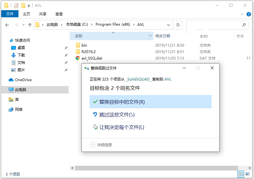Expand the address bar history dropdown
This screenshot has height=179, width=254.
pyautogui.click(x=169, y=25)
